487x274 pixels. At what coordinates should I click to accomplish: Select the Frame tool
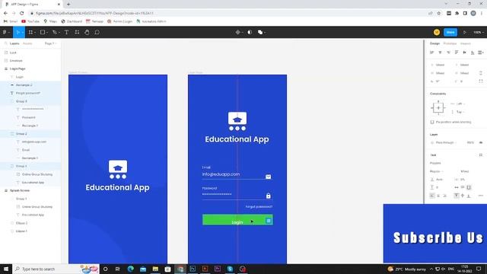pyautogui.click(x=30, y=32)
